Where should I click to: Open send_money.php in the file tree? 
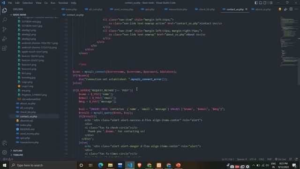[x=30, y=134]
